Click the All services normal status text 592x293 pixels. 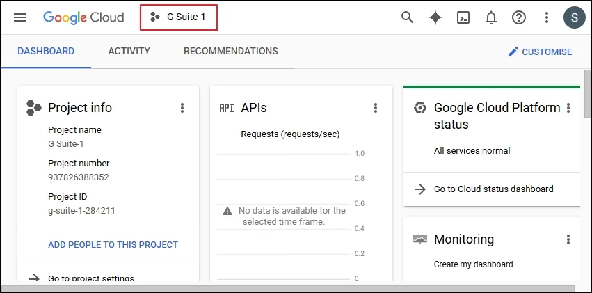pyautogui.click(x=472, y=150)
